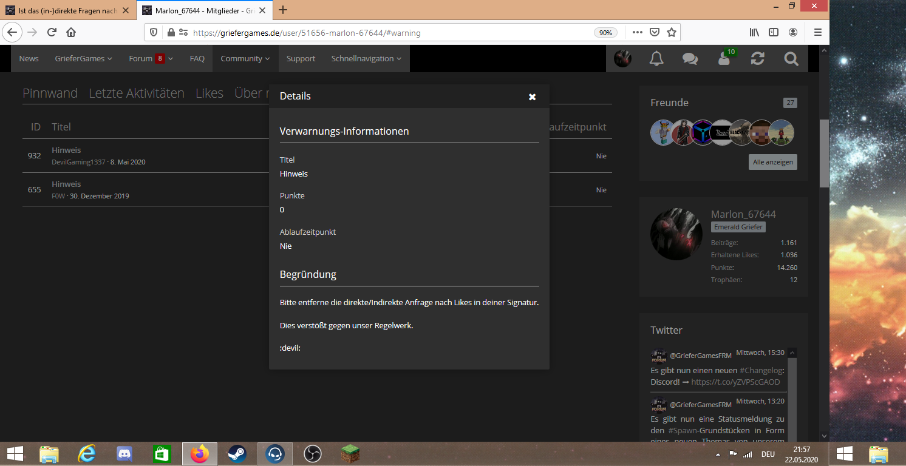Open the TeamSpeak headset icon in taskbar
The height and width of the screenshot is (466, 906).
pos(274,453)
